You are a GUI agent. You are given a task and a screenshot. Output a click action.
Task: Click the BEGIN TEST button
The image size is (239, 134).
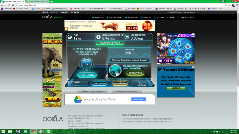[x=135, y=73]
